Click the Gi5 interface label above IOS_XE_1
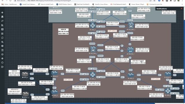The image size is (185, 104). tap(130, 44)
